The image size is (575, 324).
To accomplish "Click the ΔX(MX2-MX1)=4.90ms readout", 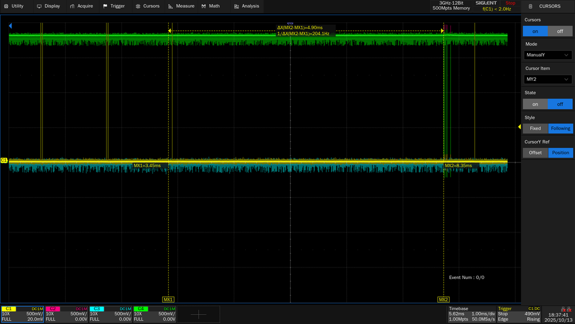I will [300, 28].
